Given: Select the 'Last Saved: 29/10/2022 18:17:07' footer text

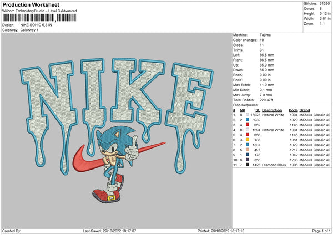Looking at the screenshot, I should 109,231.
